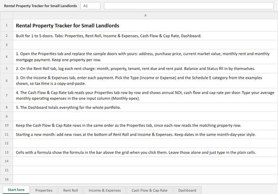Select row 5 header
This screenshot has height=194, width=278.
pyautogui.click(x=6, y=69)
